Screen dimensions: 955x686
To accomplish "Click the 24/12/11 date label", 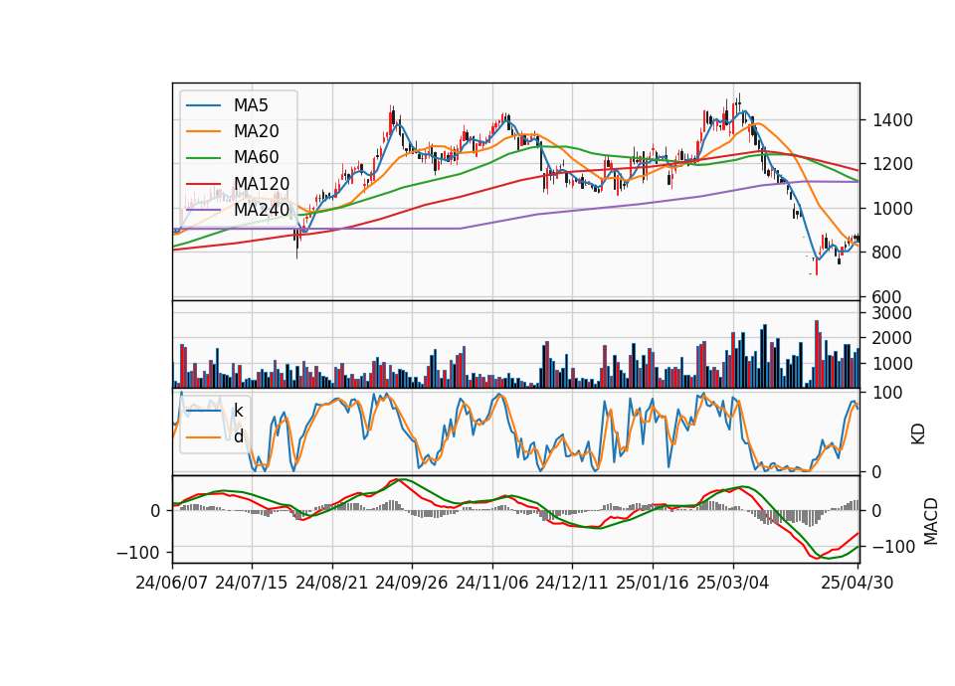I will (x=572, y=583).
